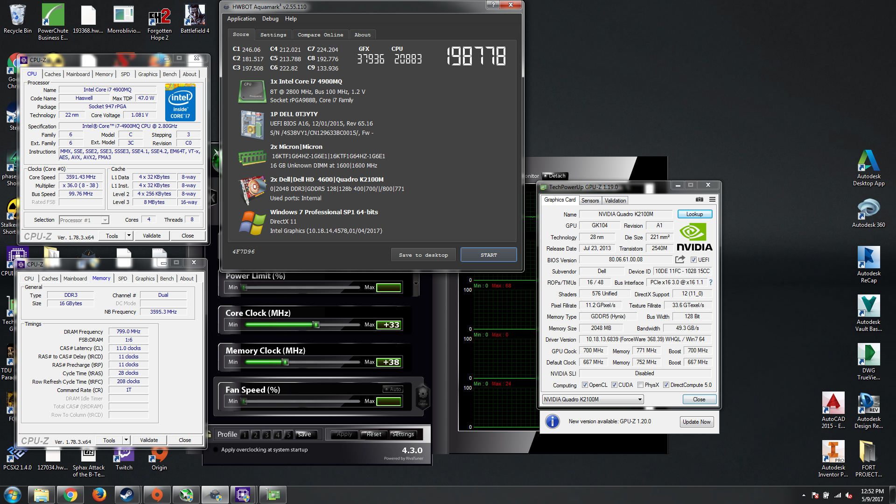Open Mainboard tab in upper CPU-Z window
This screenshot has height=504, width=896.
[x=78, y=74]
